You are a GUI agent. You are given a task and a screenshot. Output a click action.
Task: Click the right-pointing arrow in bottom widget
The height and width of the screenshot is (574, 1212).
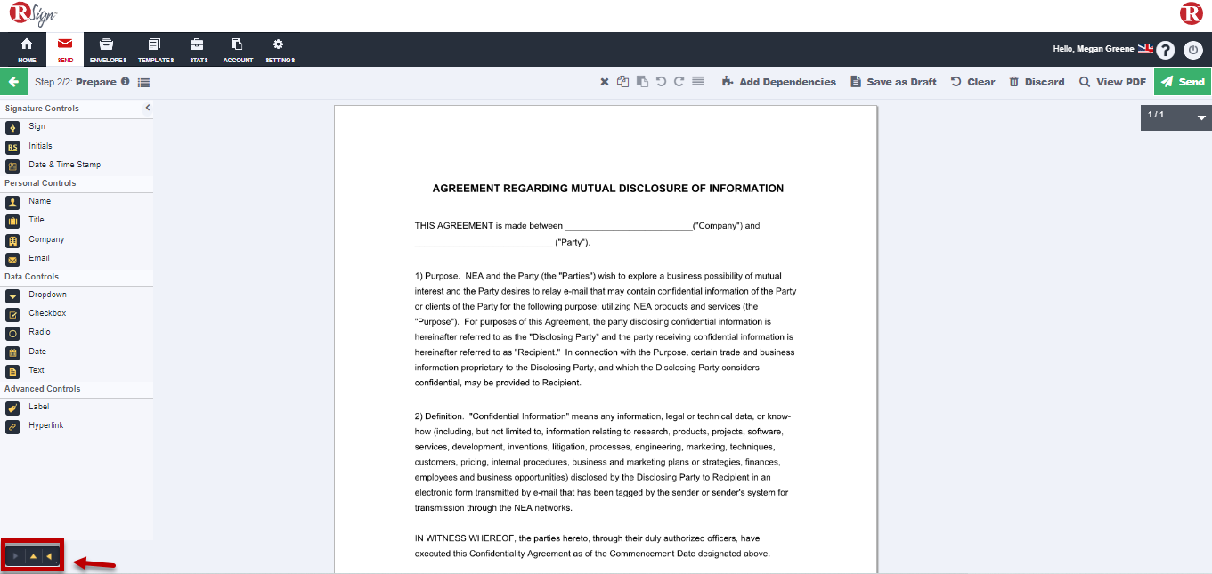(x=15, y=556)
